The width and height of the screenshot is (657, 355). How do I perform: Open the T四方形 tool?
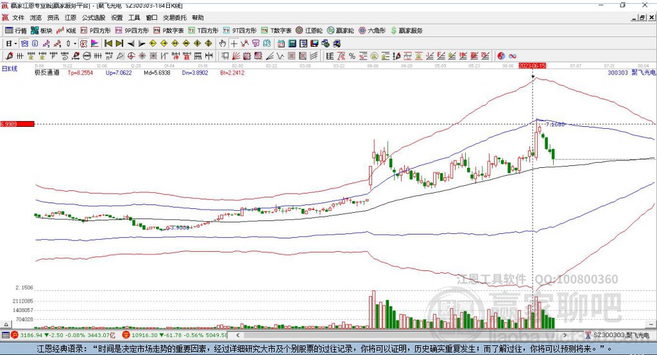tap(203, 31)
